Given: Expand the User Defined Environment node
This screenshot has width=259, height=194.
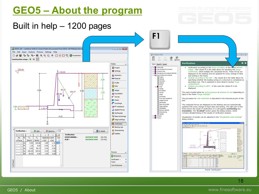Looking at the screenshot, I should pyautogui.click(x=153, y=70).
